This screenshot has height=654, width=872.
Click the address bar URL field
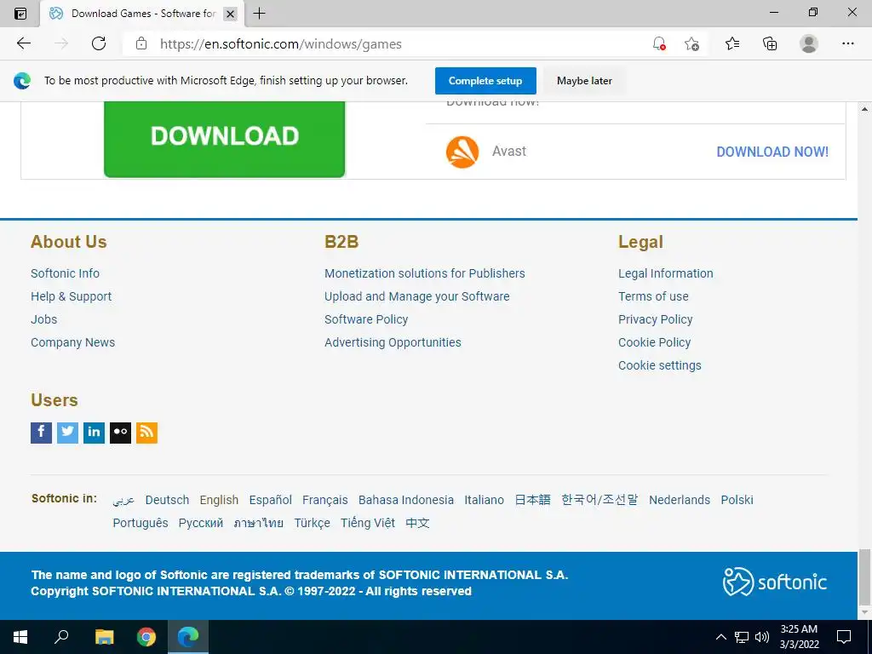click(387, 43)
